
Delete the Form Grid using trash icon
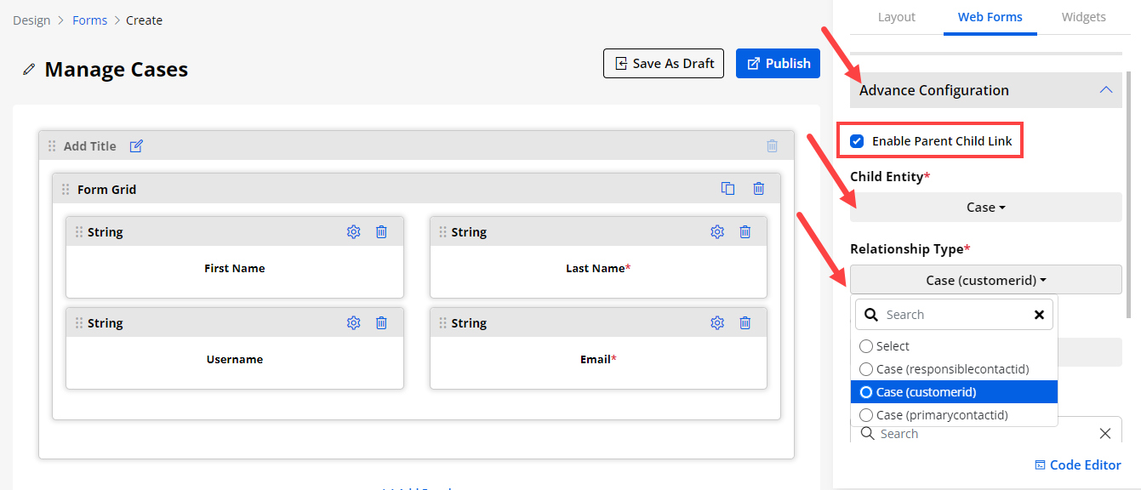(x=758, y=189)
